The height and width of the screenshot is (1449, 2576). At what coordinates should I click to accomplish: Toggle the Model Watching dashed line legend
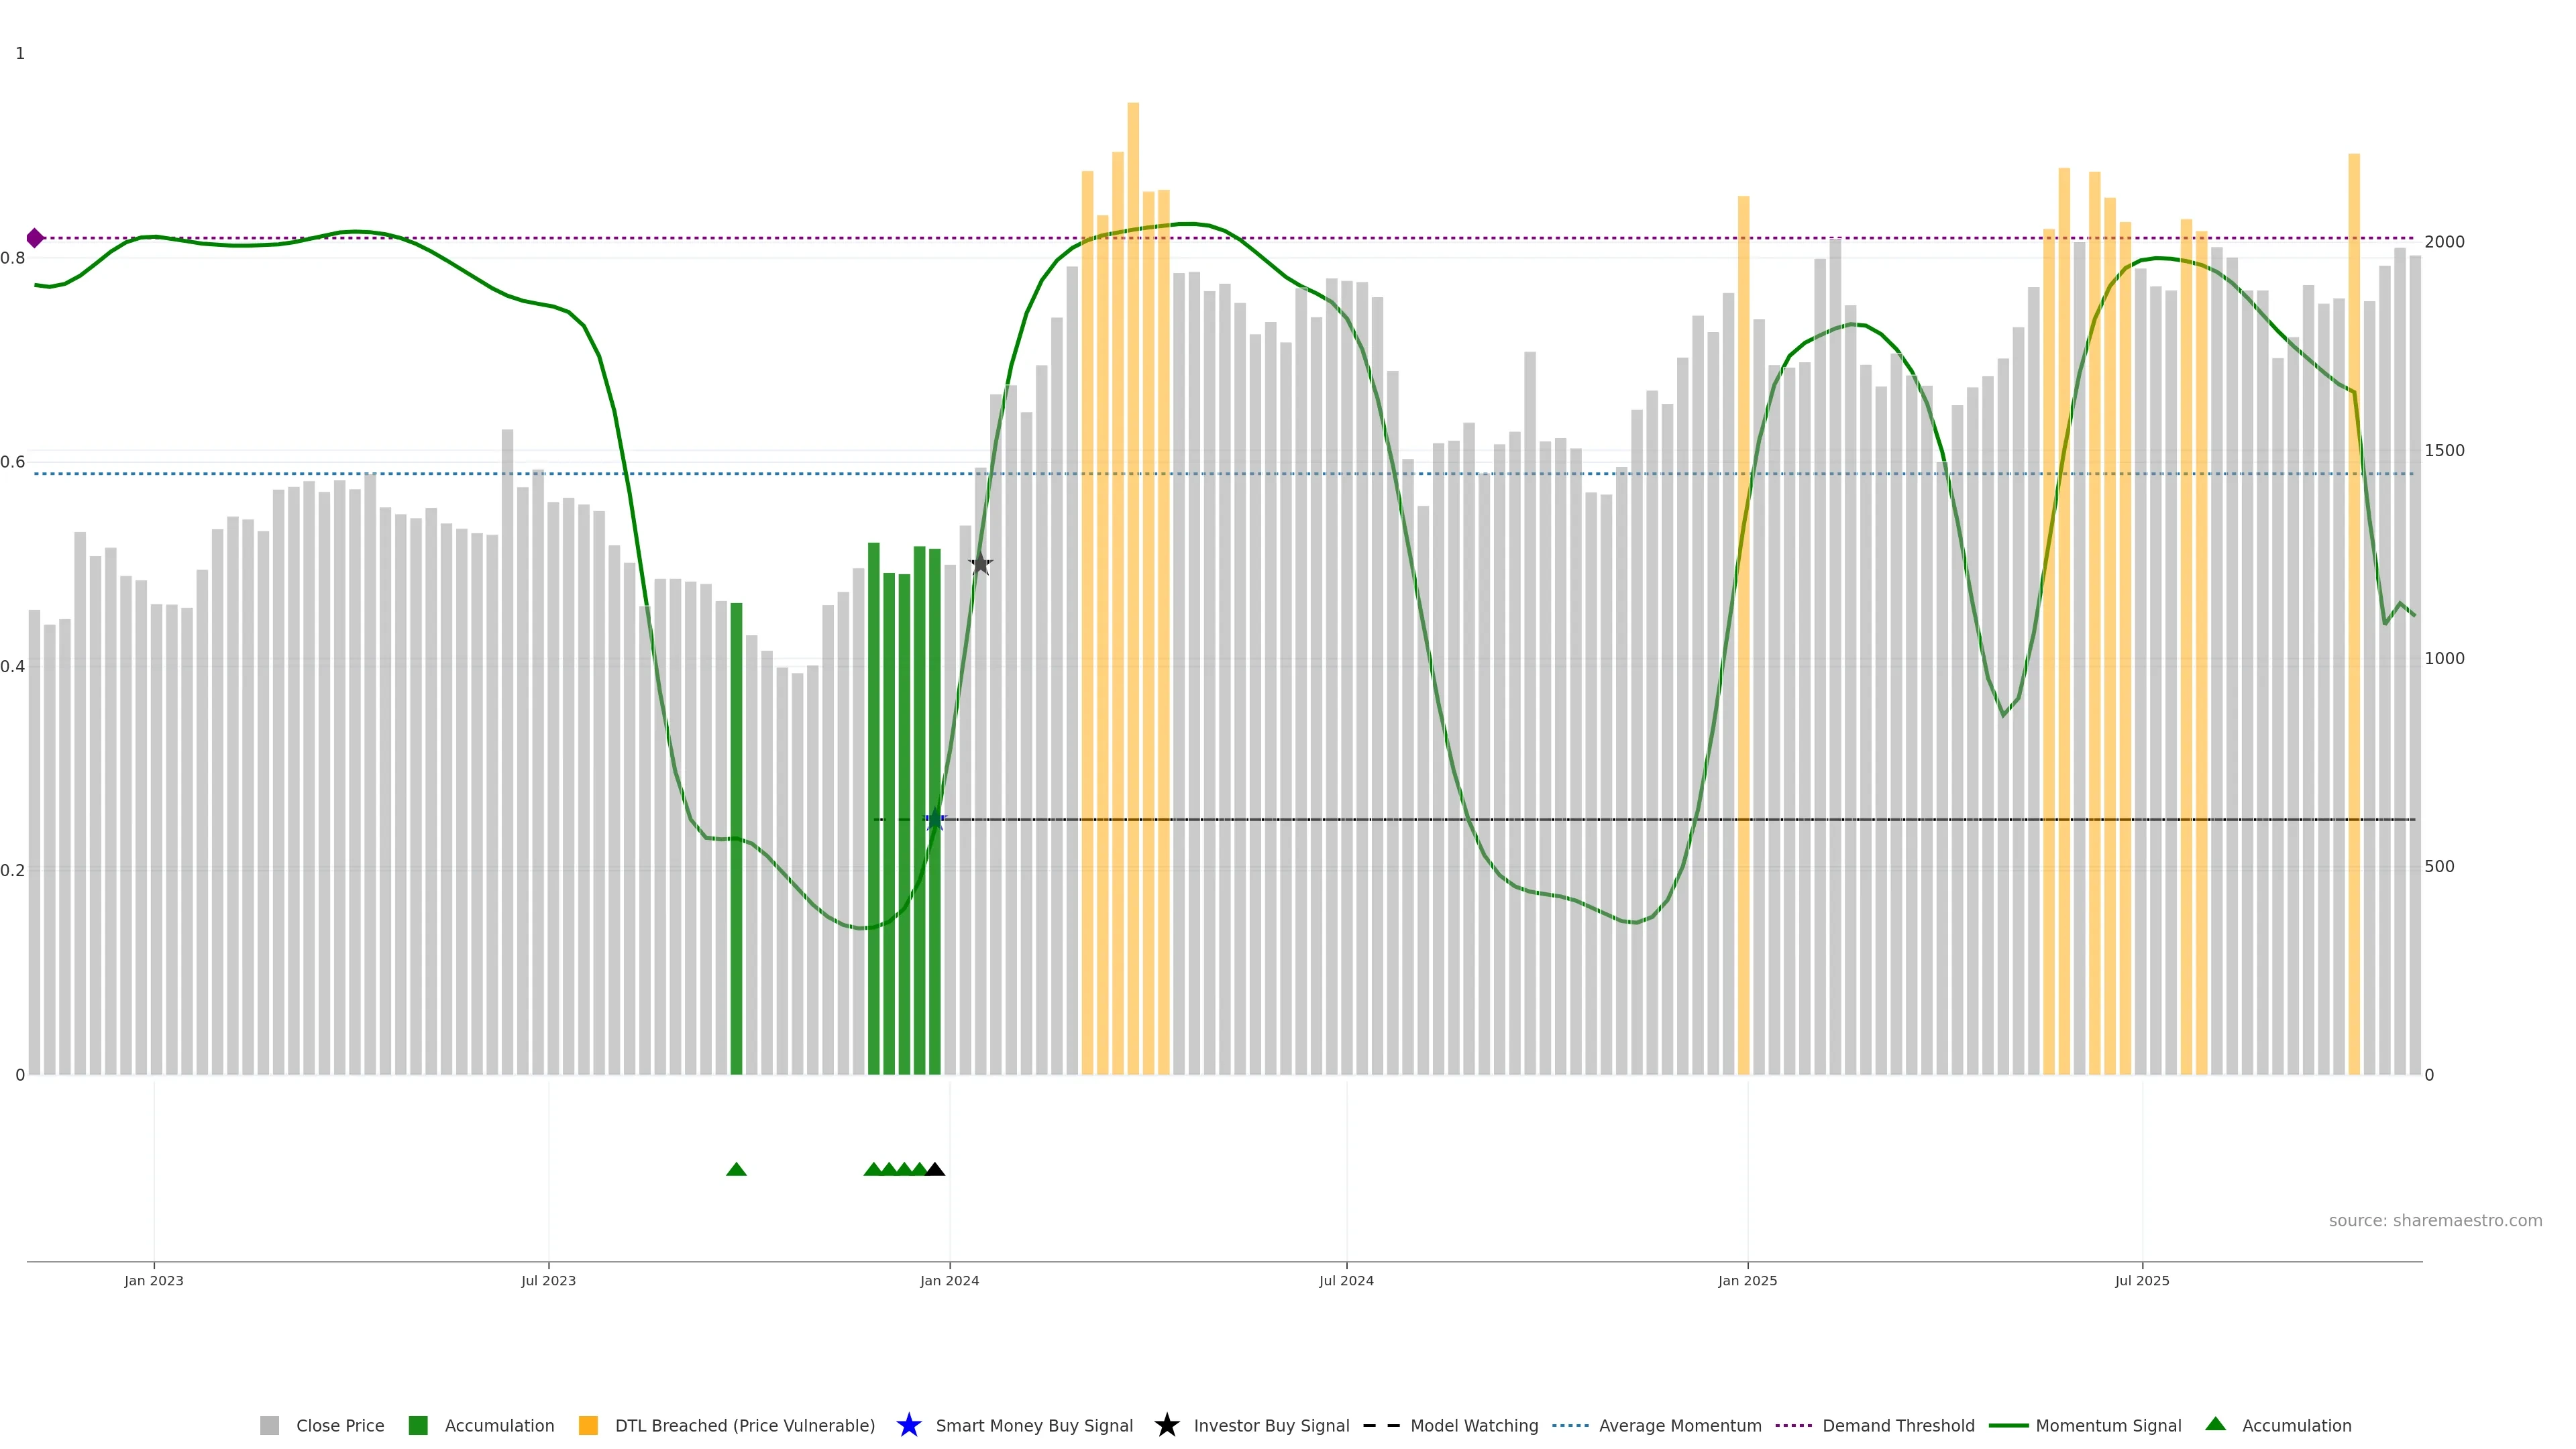click(x=1381, y=1425)
